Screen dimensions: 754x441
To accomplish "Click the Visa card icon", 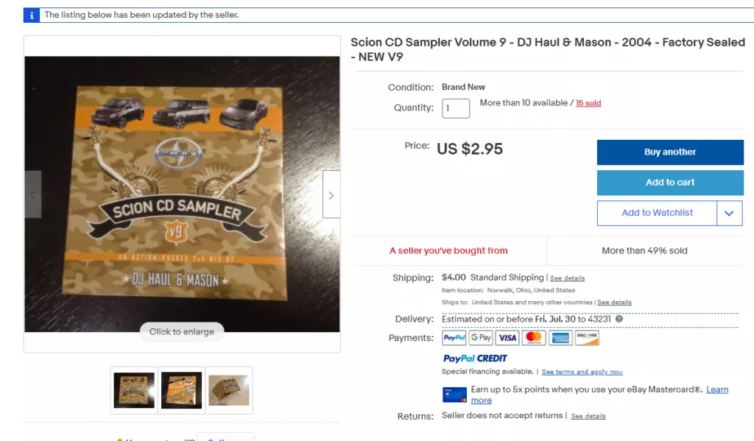I will point(507,338).
